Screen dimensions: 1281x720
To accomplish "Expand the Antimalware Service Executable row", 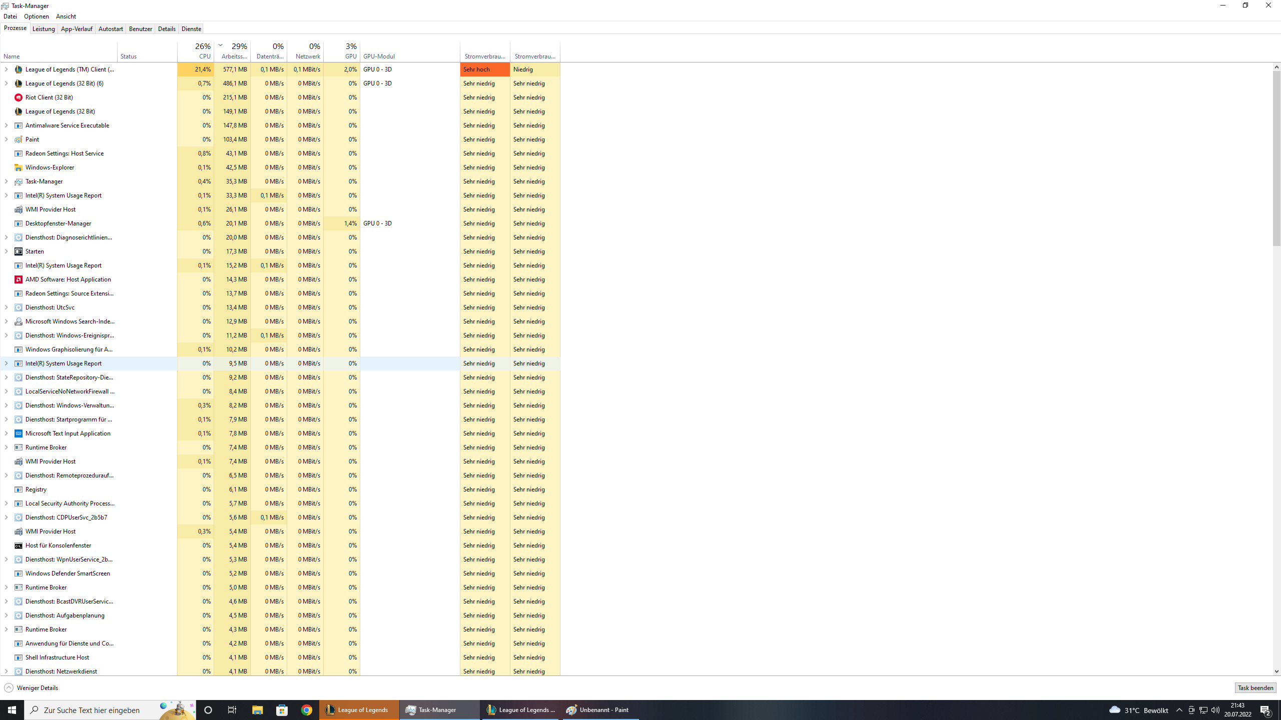I will [6, 125].
